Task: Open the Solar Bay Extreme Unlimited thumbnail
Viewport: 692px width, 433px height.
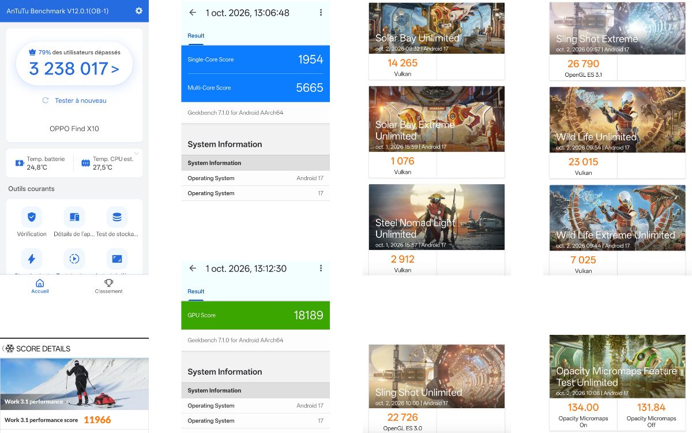Action: [x=437, y=119]
